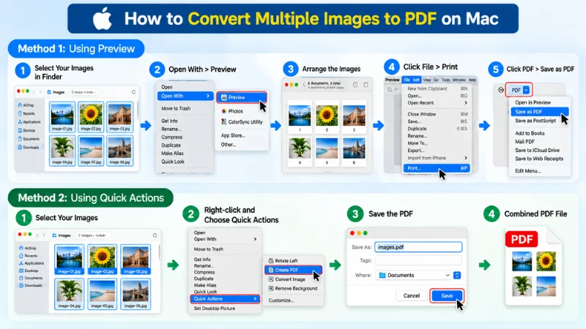This screenshot has width=586, height=329.
Task: Choose Print... in the File menu
Action: coord(437,168)
